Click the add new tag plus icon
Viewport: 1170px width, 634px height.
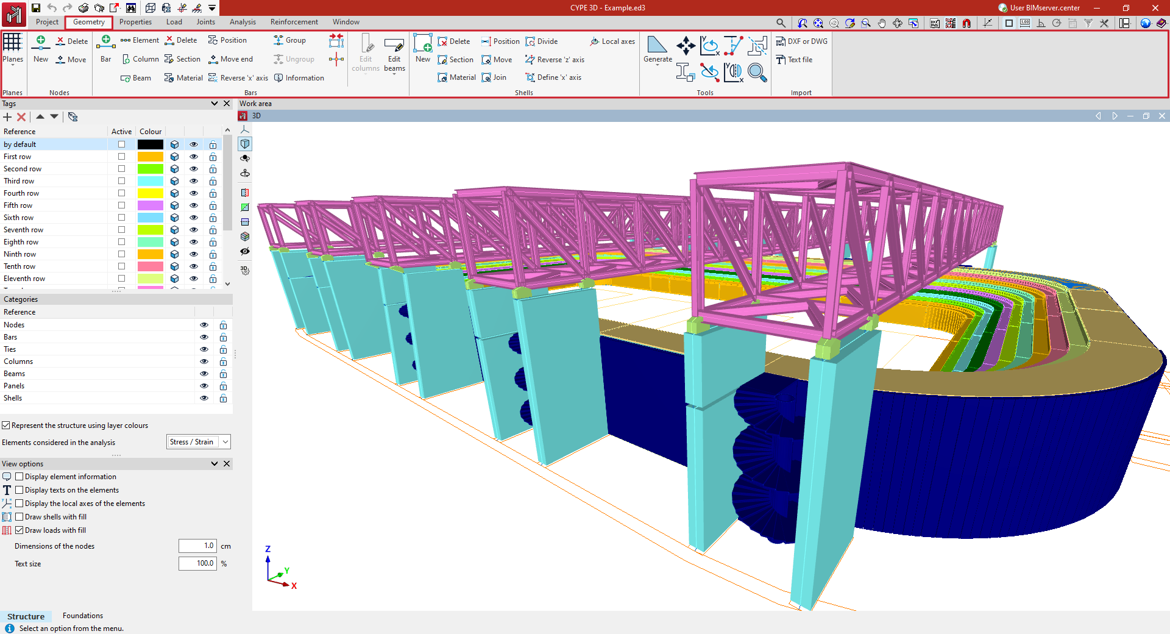(x=8, y=117)
